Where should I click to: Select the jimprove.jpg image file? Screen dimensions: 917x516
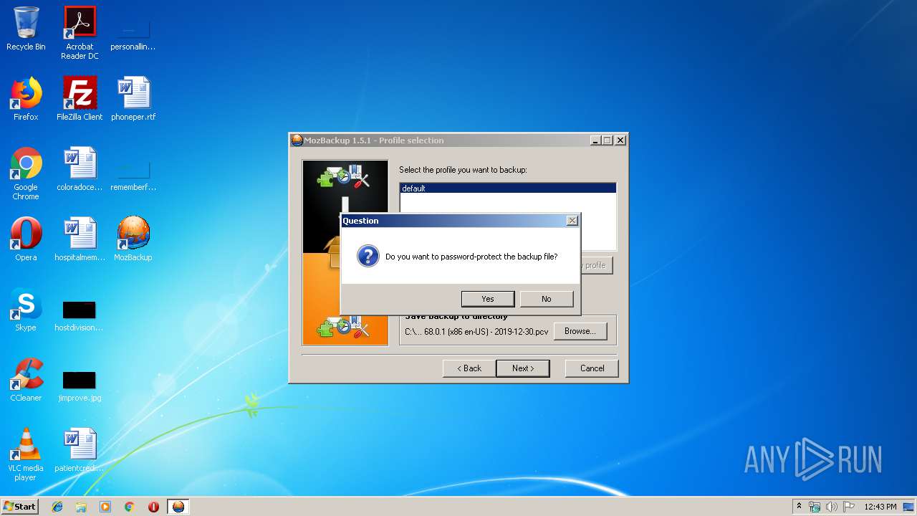click(80, 386)
